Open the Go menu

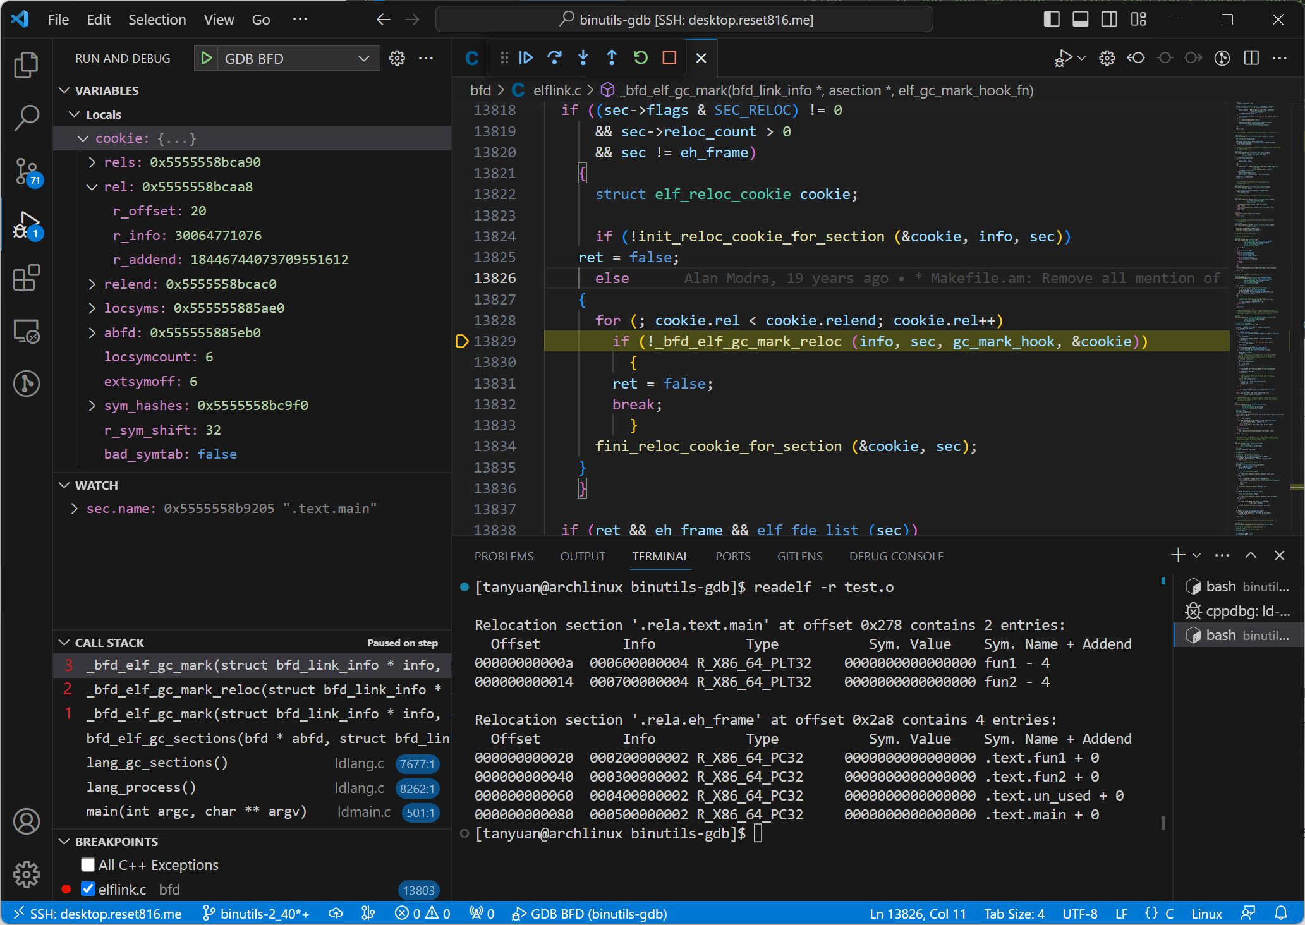coord(261,20)
